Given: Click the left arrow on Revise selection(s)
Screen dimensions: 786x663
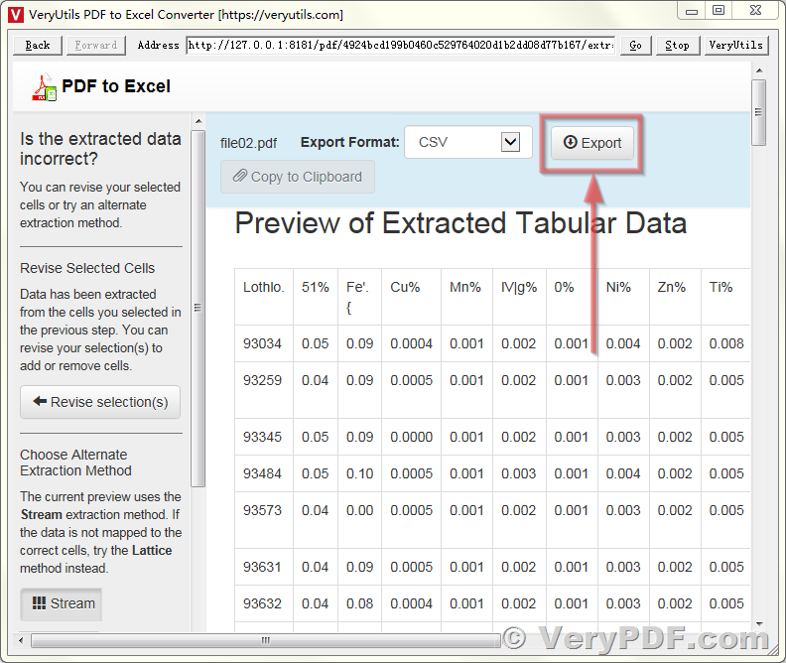Looking at the screenshot, I should [x=40, y=401].
